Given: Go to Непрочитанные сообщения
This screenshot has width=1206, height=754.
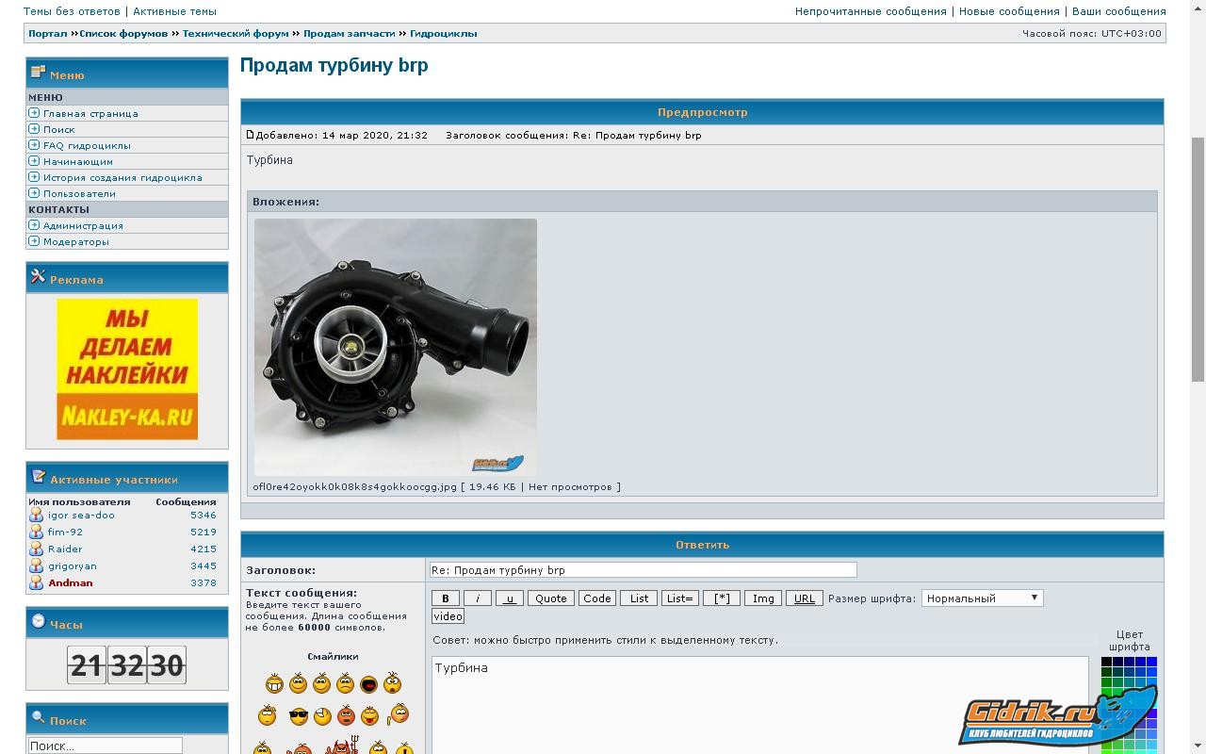Looking at the screenshot, I should tap(871, 11).
